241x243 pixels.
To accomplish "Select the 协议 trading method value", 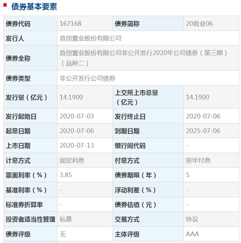I will tap(192, 219).
